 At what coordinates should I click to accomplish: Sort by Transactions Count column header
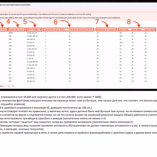point(16,30)
